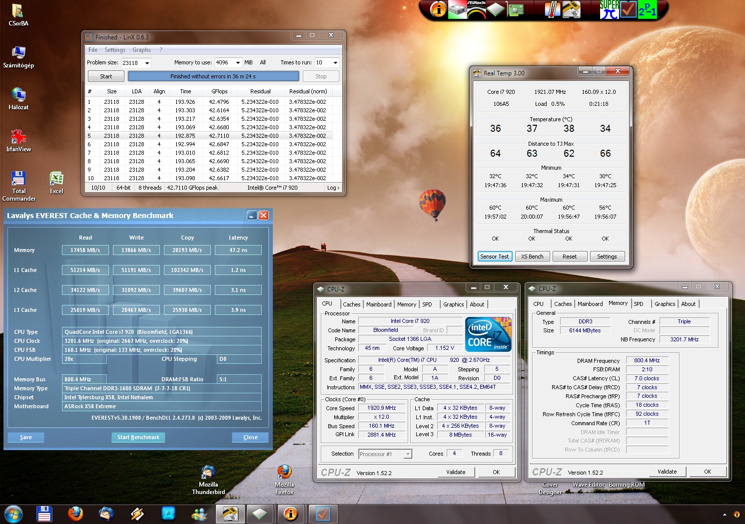The height and width of the screenshot is (524, 745).
Task: Switch to EVEREST taskbar button
Action: point(290,514)
